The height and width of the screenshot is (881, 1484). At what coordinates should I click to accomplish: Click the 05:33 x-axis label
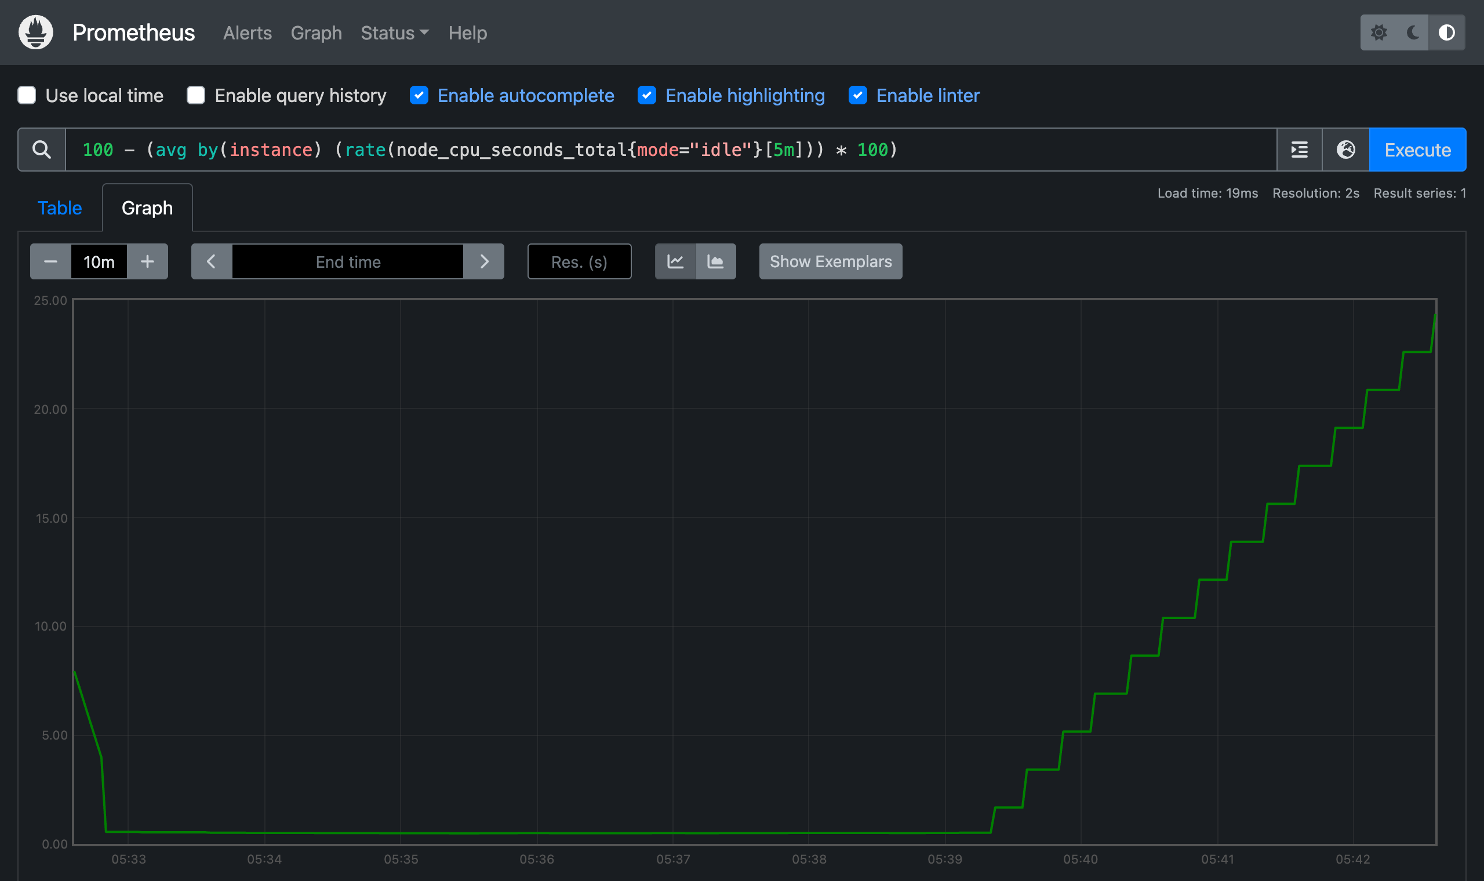pyautogui.click(x=129, y=859)
